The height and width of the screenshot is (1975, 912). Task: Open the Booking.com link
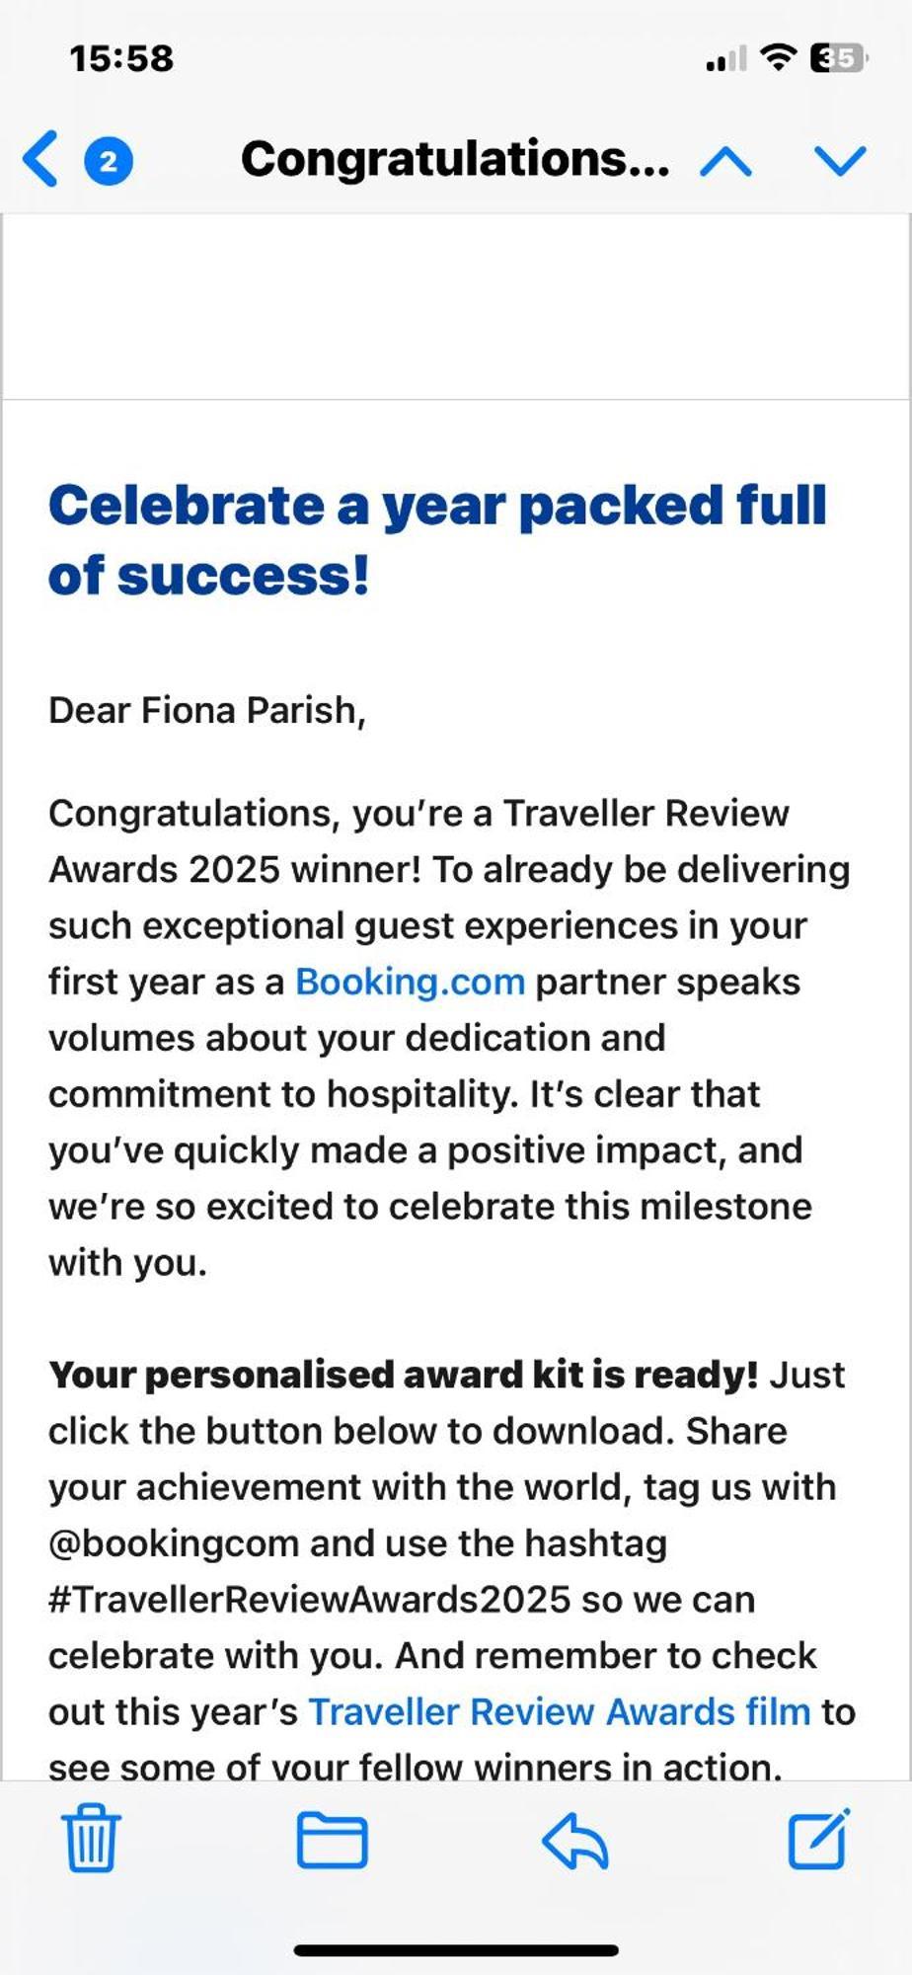(x=410, y=982)
